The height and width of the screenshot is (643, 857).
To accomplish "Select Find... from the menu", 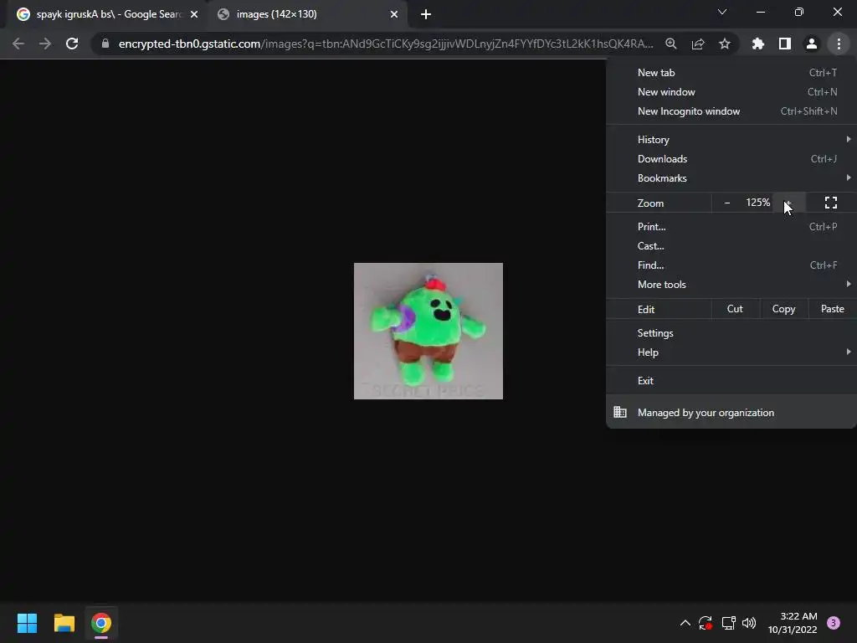I will tap(731, 265).
